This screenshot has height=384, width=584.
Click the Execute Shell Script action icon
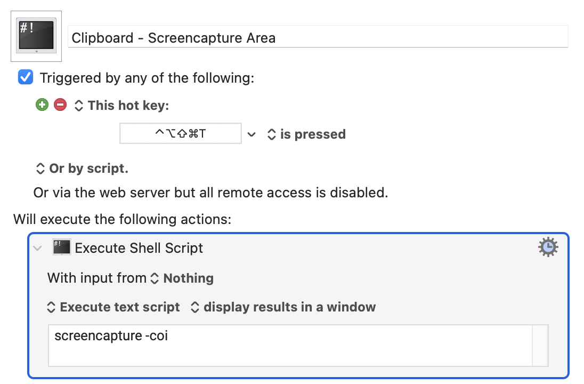tap(62, 247)
